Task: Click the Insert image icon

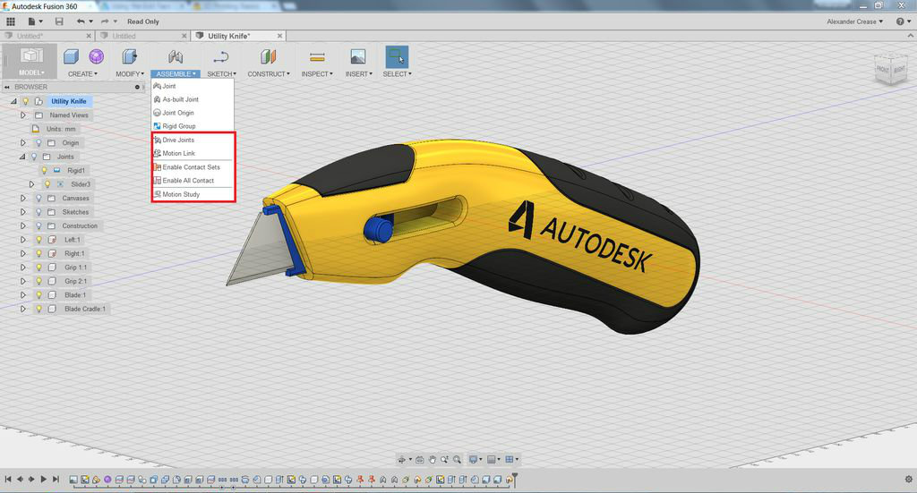Action: point(358,56)
